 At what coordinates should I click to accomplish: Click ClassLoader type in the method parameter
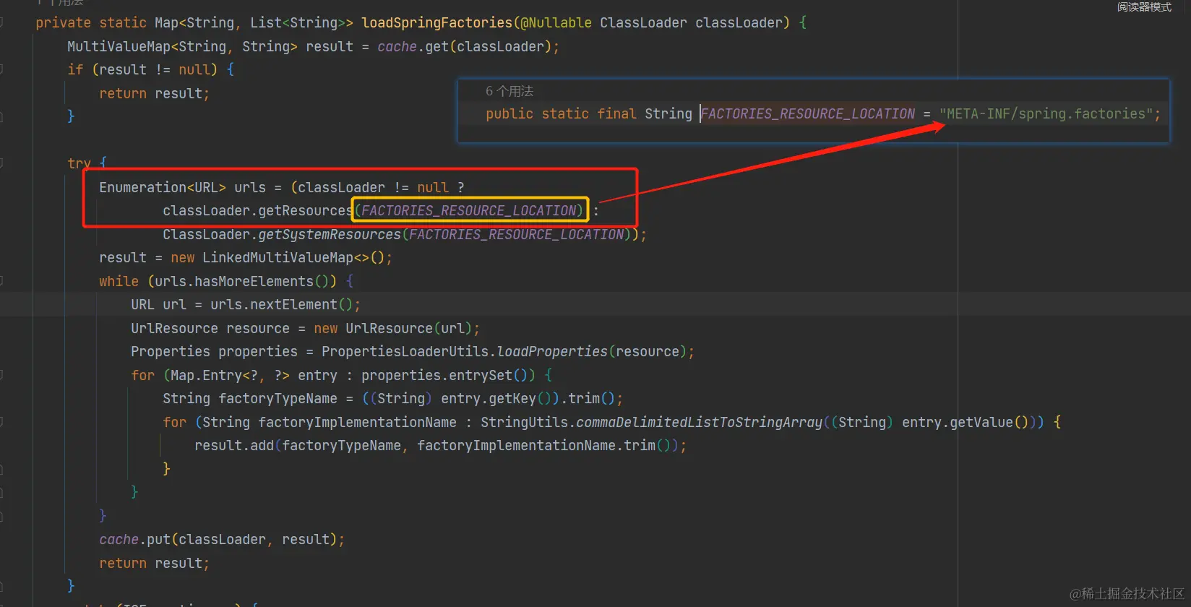click(643, 23)
